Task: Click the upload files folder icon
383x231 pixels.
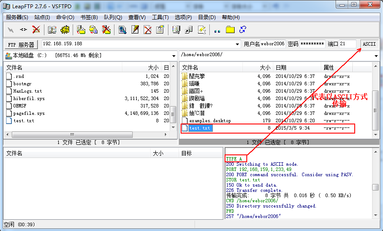Action: [x=94, y=30]
